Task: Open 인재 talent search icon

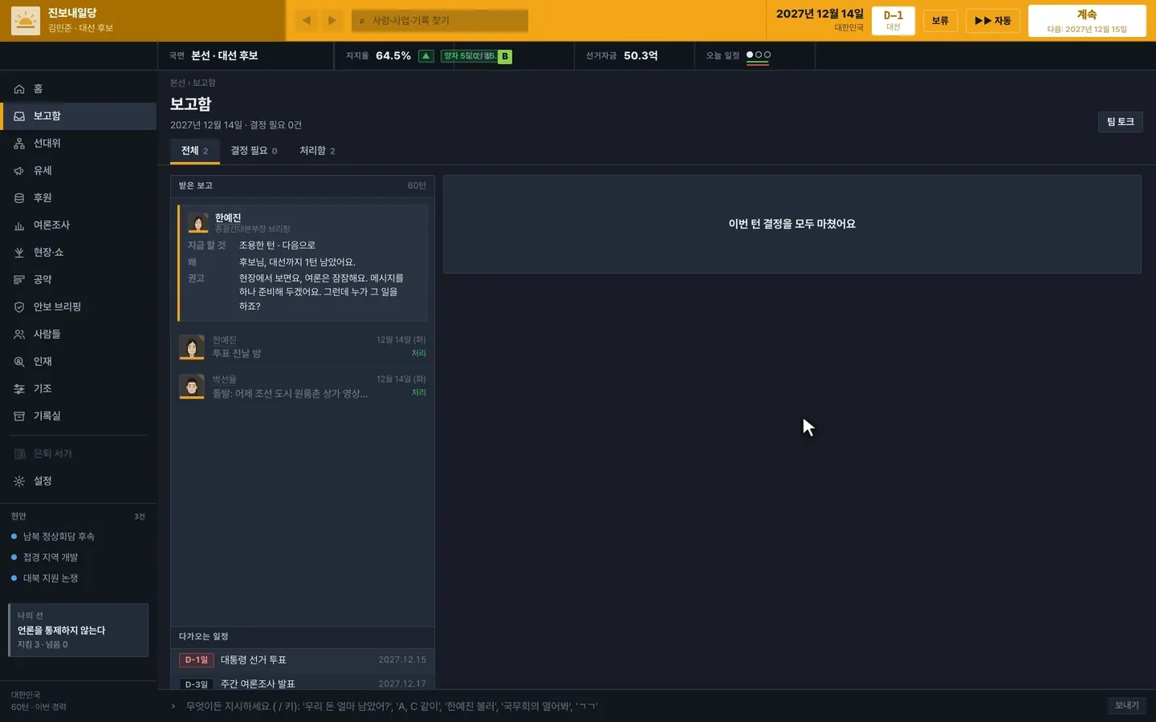Action: click(19, 362)
